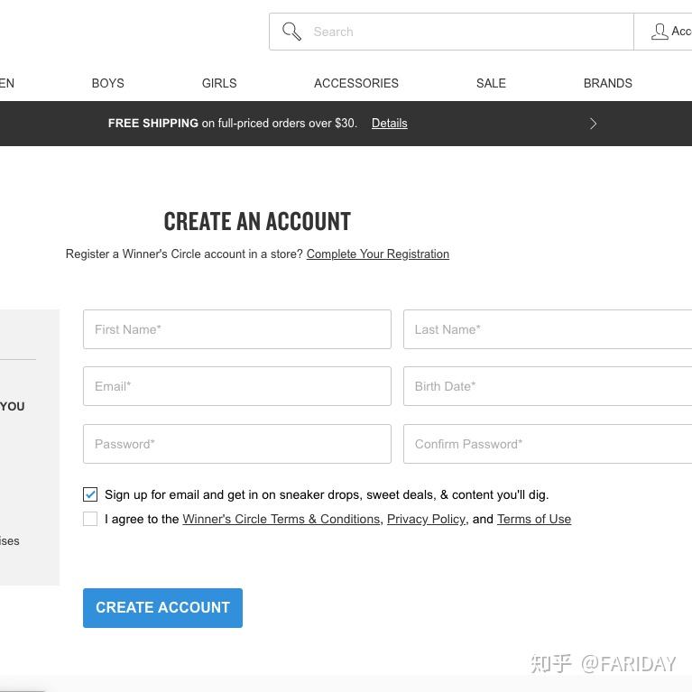Open the Boys menu
Screen dimensions: 692x692
[107, 83]
